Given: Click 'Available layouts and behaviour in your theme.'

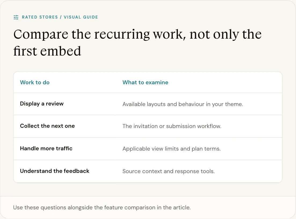Looking at the screenshot, I should click(x=183, y=104).
